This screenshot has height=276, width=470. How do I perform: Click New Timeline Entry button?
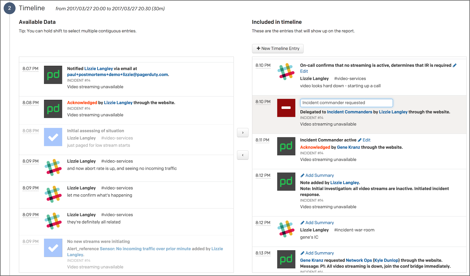[x=278, y=48]
